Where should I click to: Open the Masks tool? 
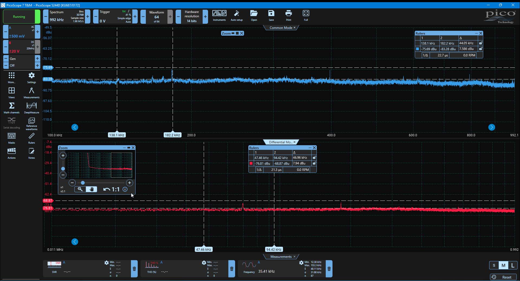coord(11,138)
